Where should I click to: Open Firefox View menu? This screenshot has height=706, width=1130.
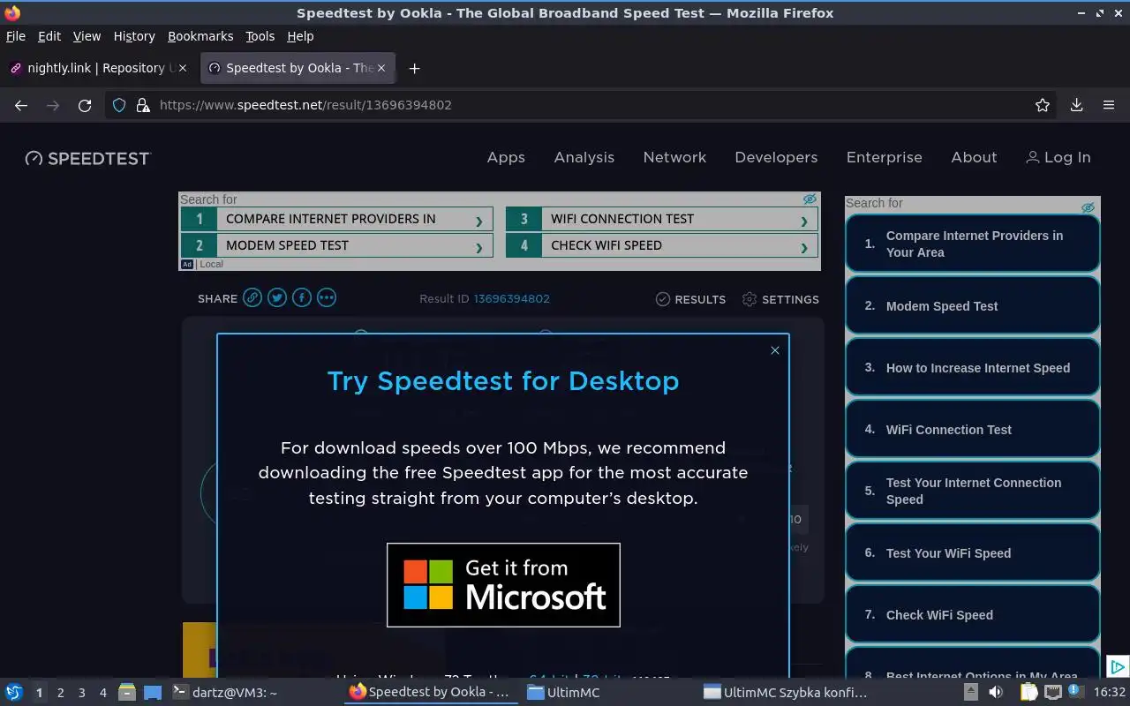87,36
